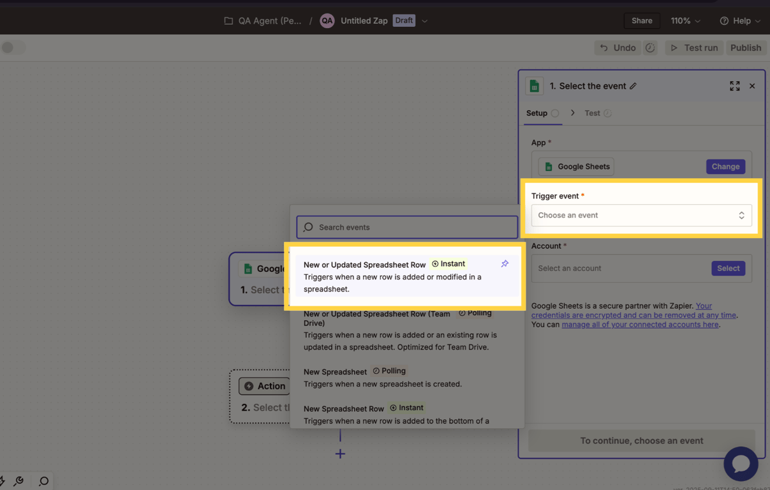Click the Share button
The image size is (770, 490).
(642, 20)
